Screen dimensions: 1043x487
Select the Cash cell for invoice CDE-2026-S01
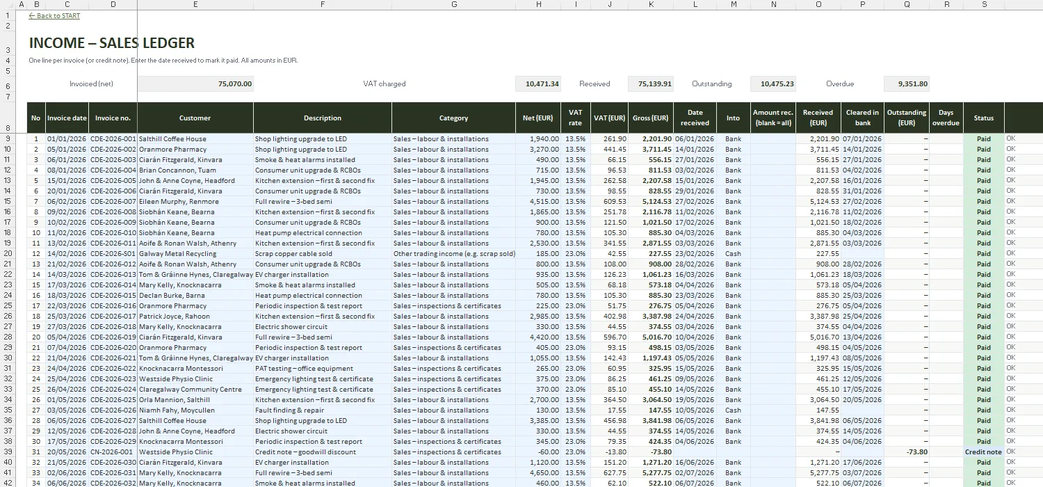tap(734, 254)
